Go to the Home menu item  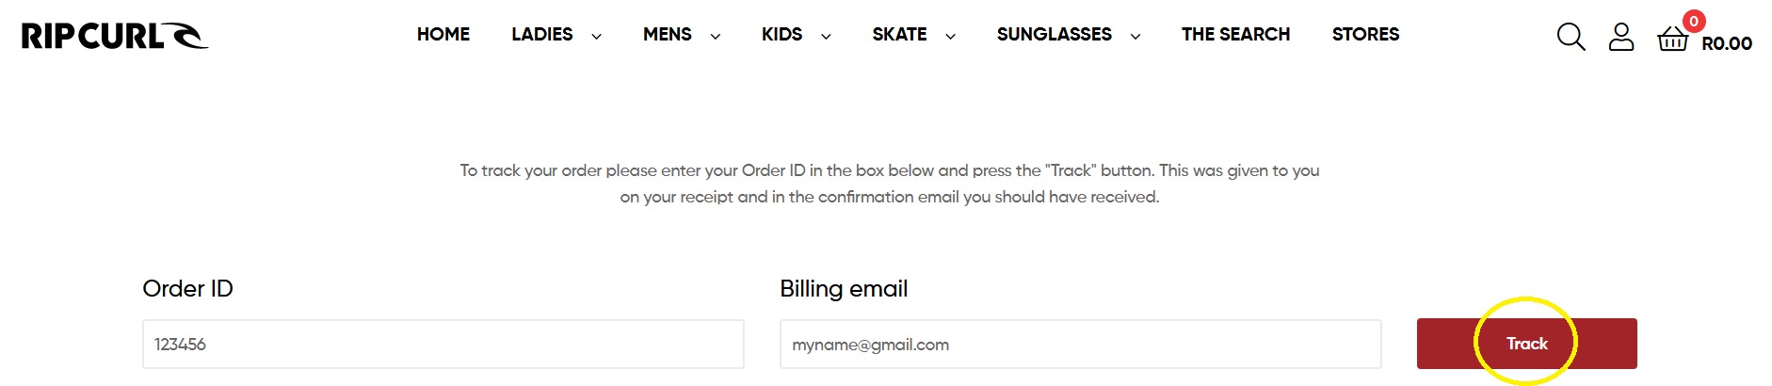pyautogui.click(x=443, y=35)
